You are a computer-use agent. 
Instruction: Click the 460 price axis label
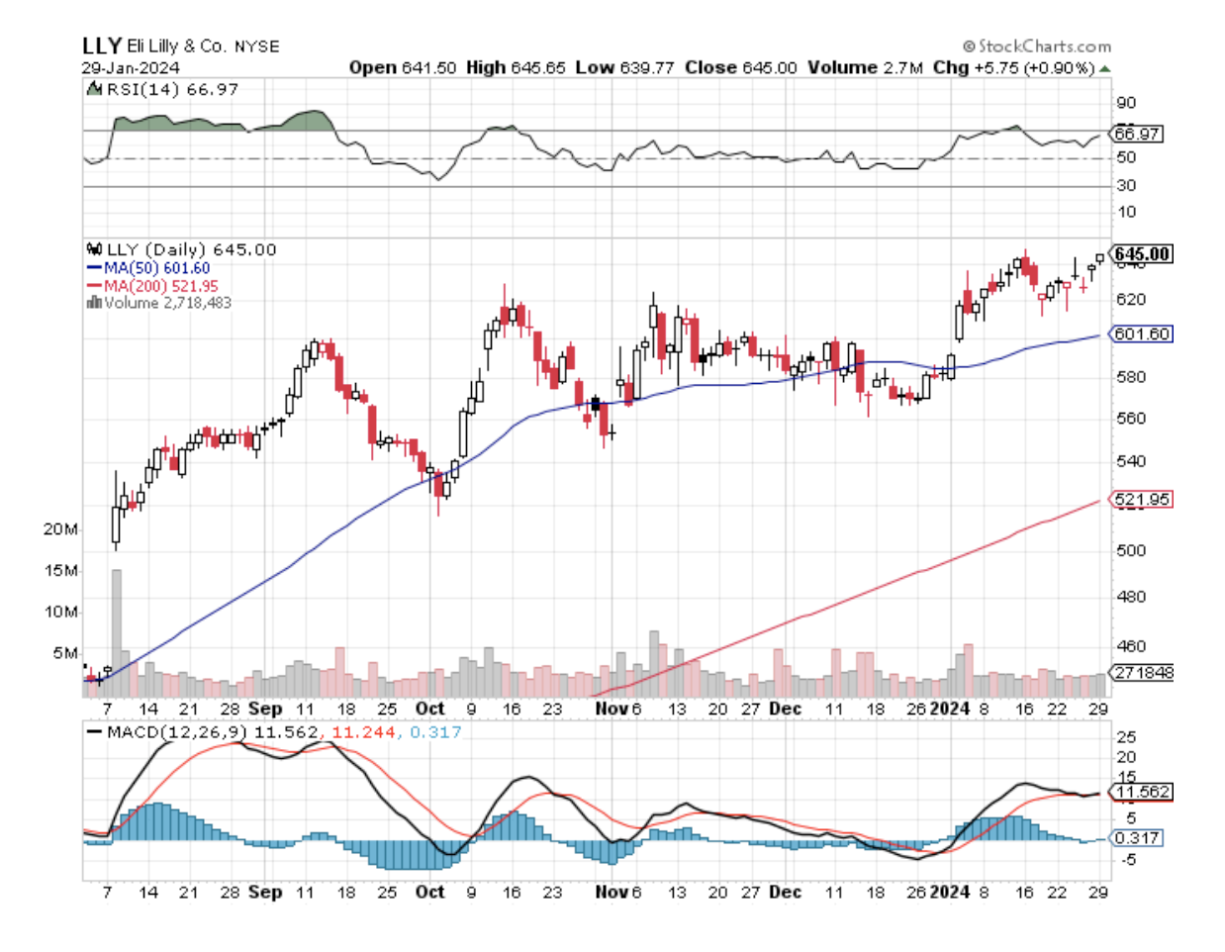coord(1131,646)
